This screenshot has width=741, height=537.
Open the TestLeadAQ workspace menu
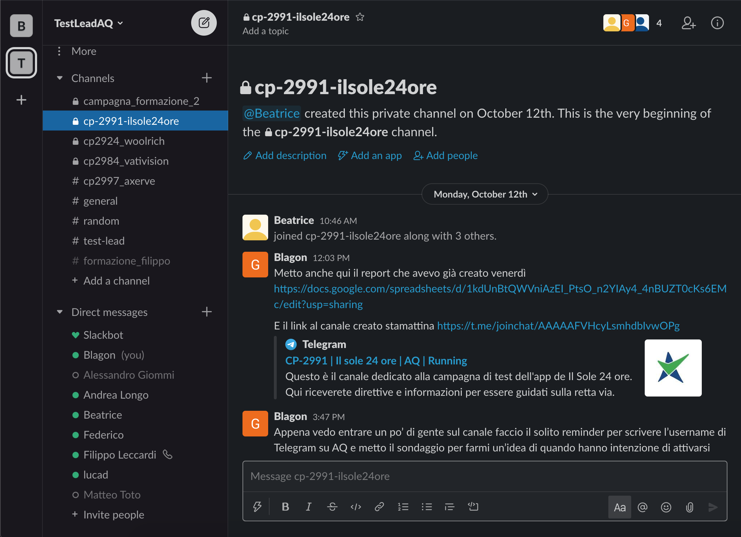pyautogui.click(x=88, y=23)
